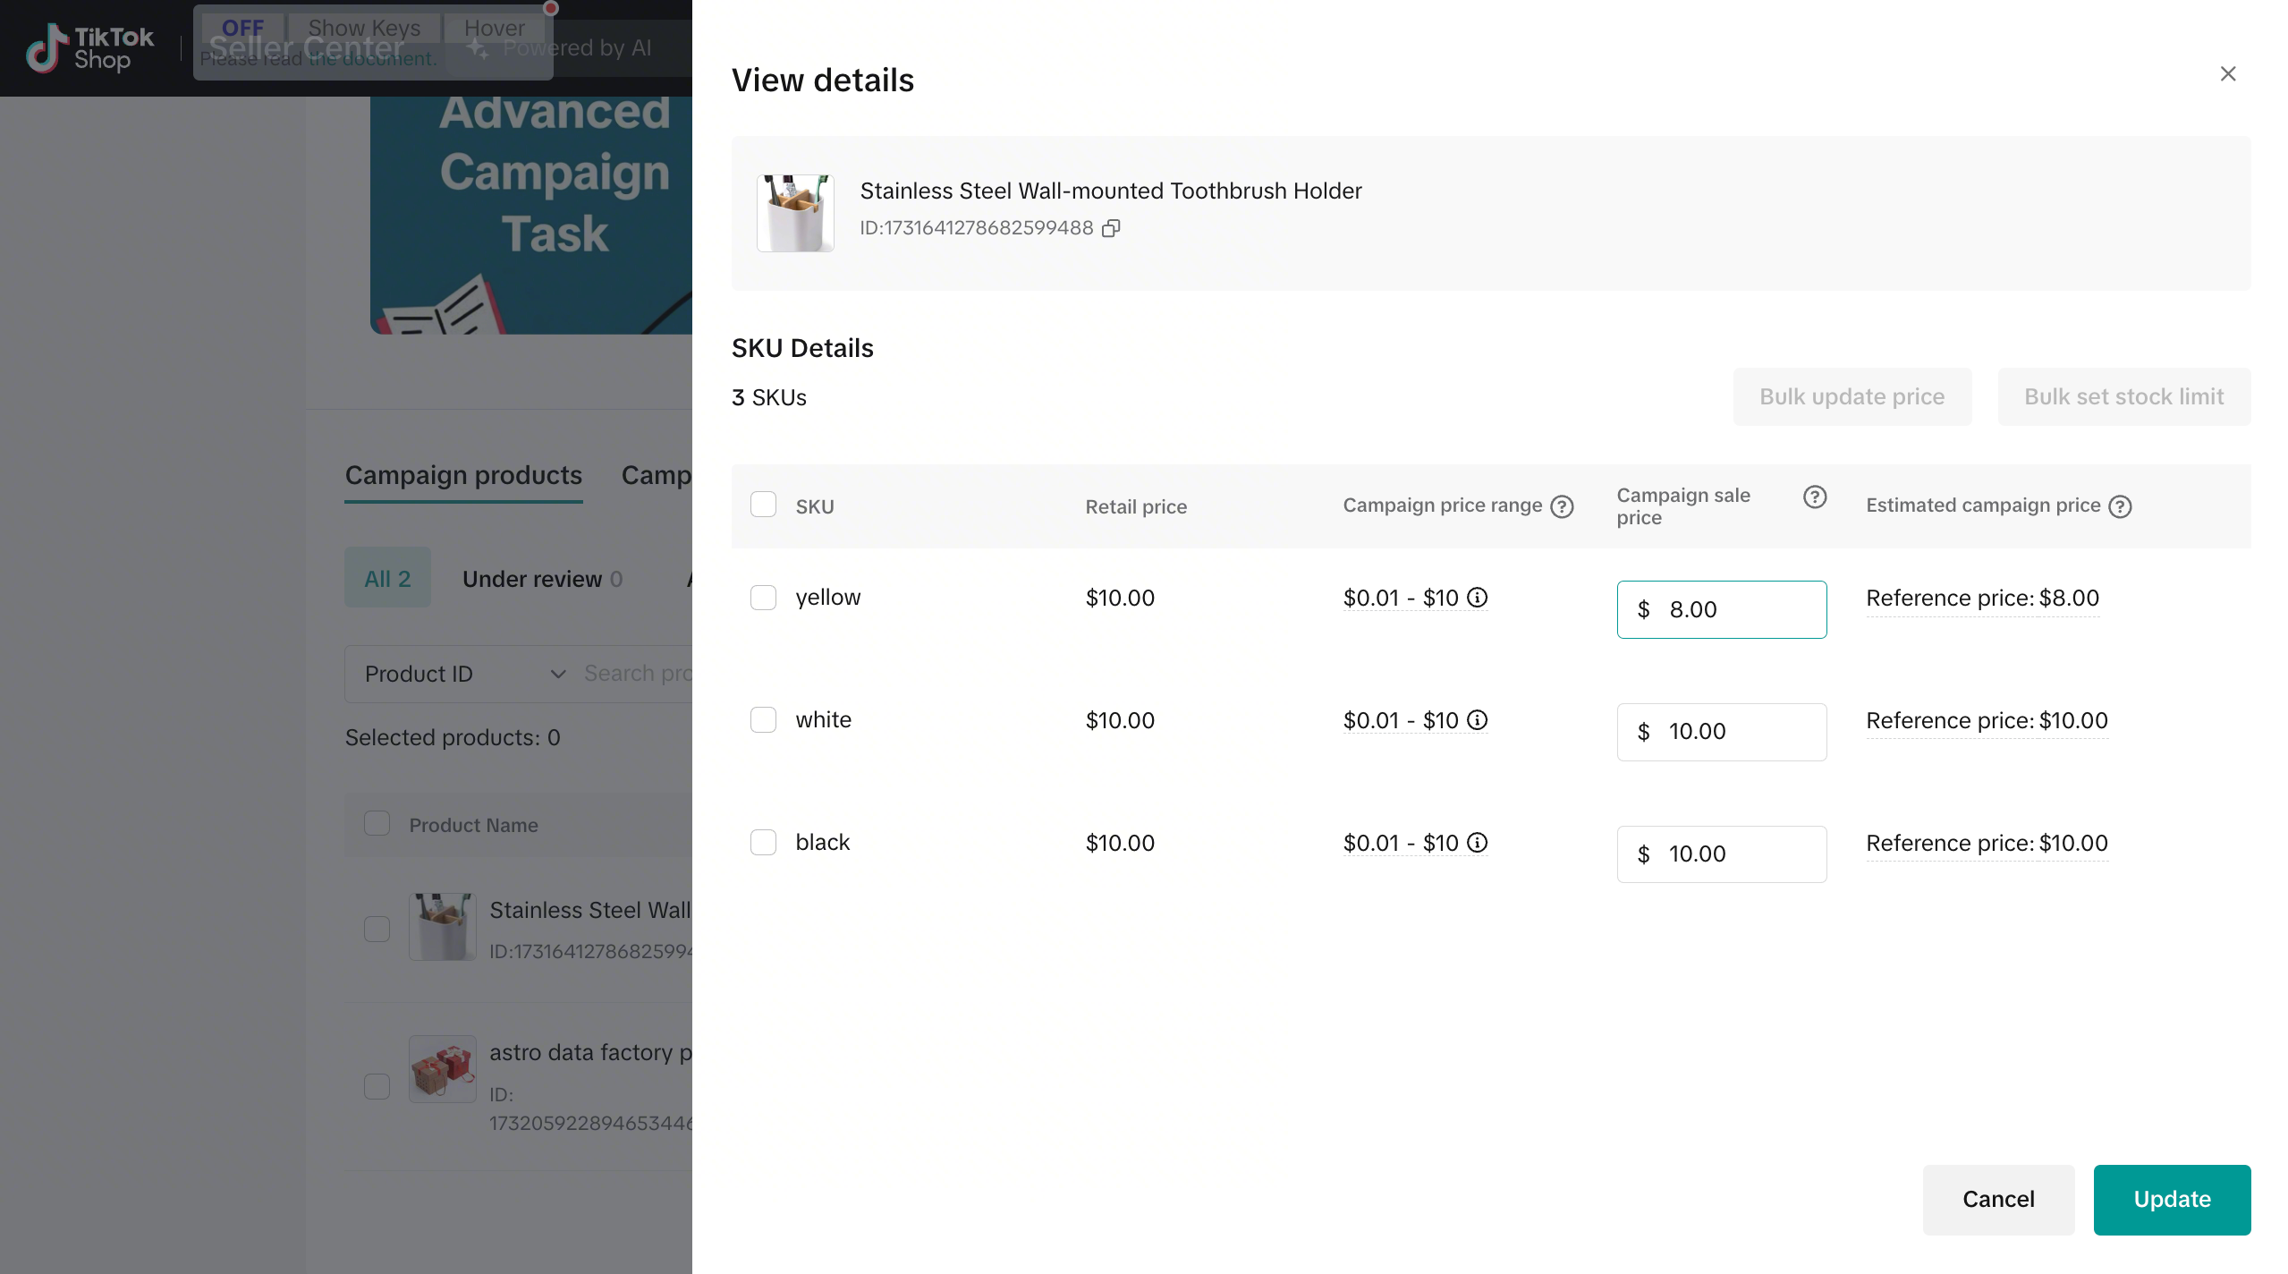The image size is (2288, 1274).
Task: Open the Product ID dropdown
Action: pos(465,674)
